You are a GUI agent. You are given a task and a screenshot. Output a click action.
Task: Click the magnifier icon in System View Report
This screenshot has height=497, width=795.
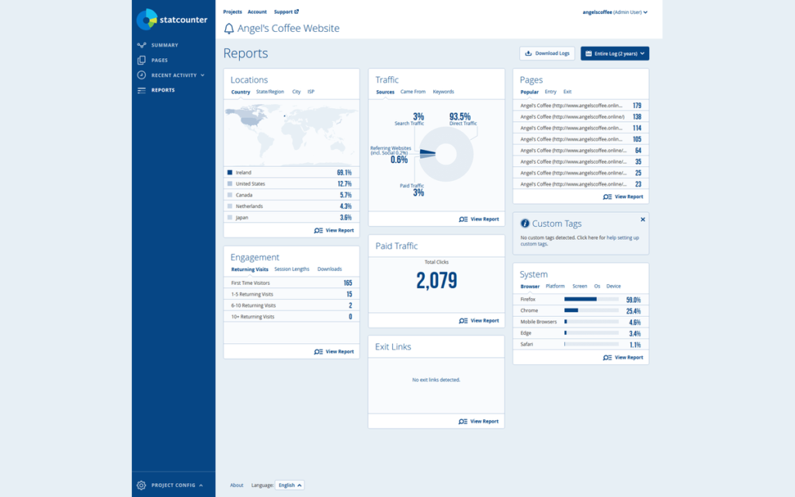[x=607, y=357]
